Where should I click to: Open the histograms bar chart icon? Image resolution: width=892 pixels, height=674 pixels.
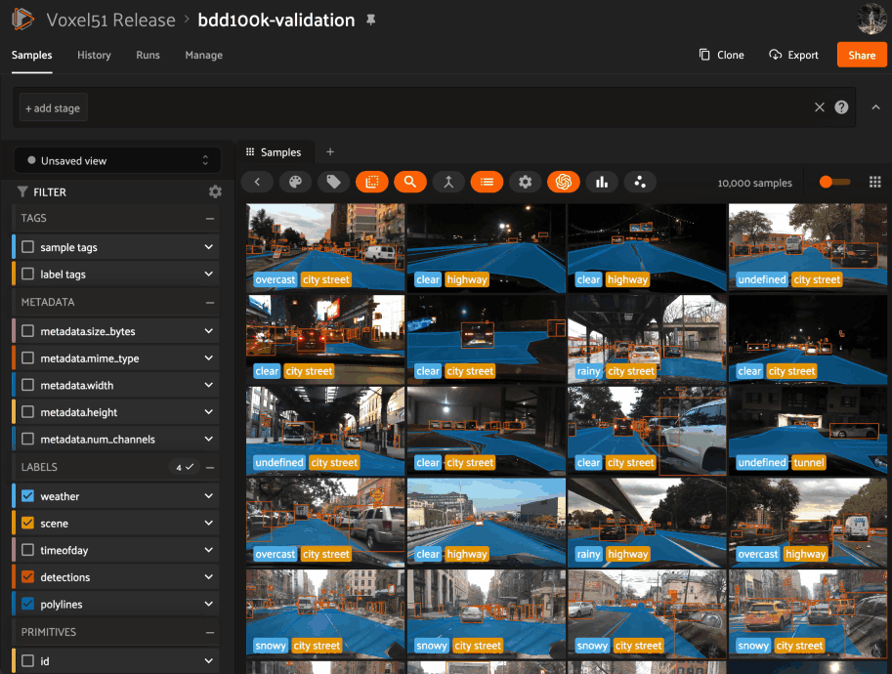[602, 182]
